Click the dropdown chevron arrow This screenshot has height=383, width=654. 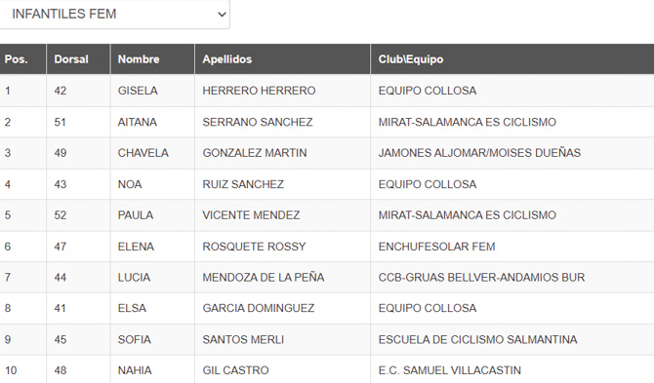222,15
